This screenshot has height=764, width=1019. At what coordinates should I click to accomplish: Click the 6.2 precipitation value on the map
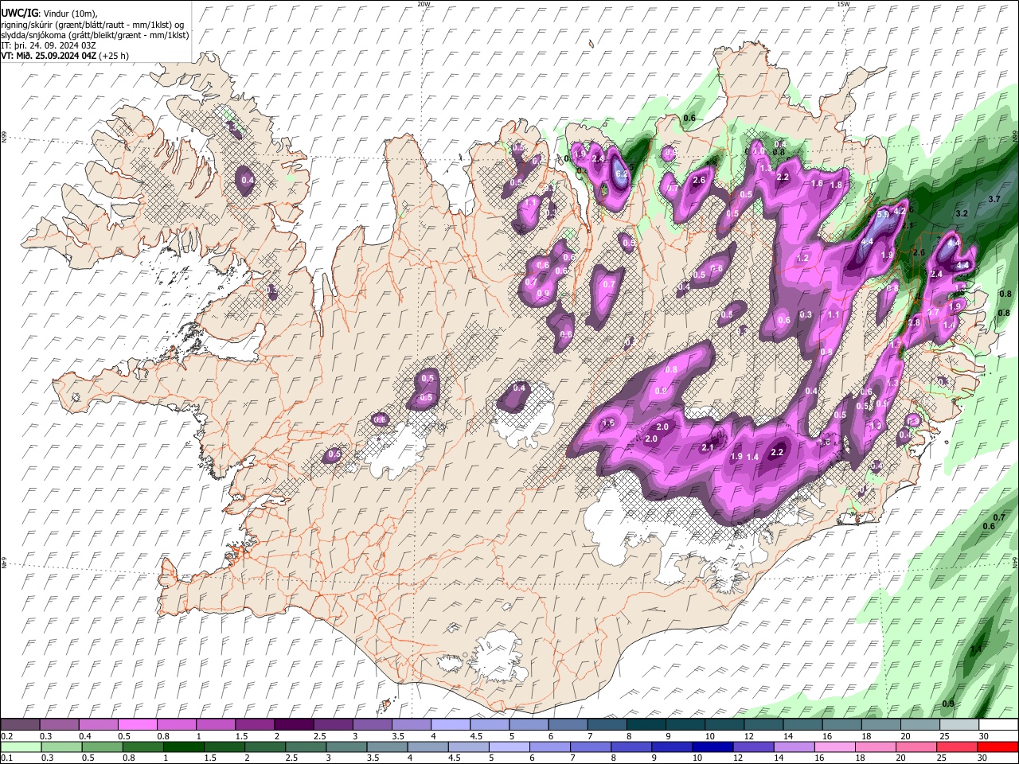(623, 173)
